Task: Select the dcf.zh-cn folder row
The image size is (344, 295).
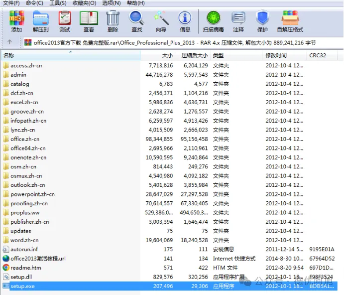Action: tap(169, 93)
